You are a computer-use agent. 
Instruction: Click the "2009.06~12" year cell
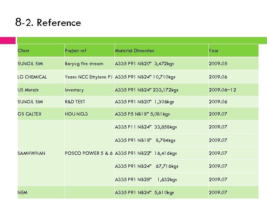point(222,90)
